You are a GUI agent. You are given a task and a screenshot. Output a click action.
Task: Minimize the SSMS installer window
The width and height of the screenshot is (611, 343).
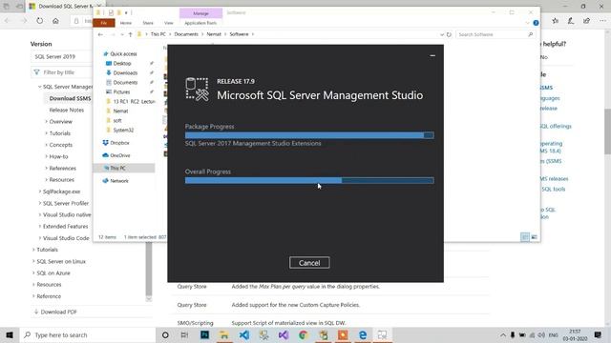[x=432, y=55]
